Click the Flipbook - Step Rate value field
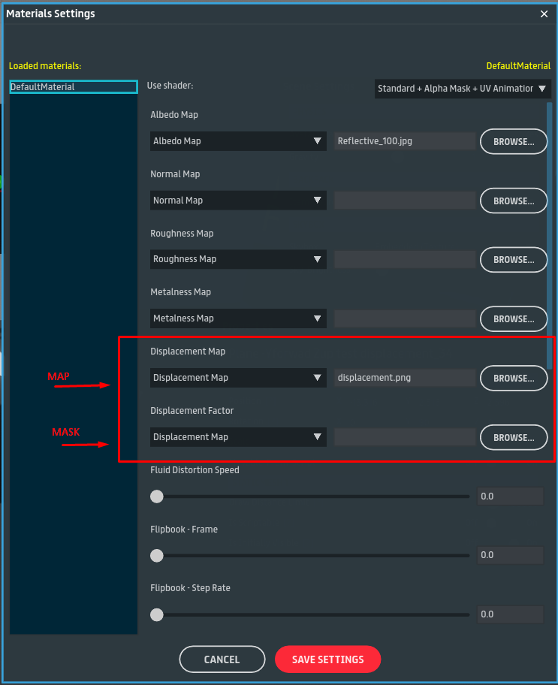Viewport: 558px width, 685px height. [x=510, y=614]
